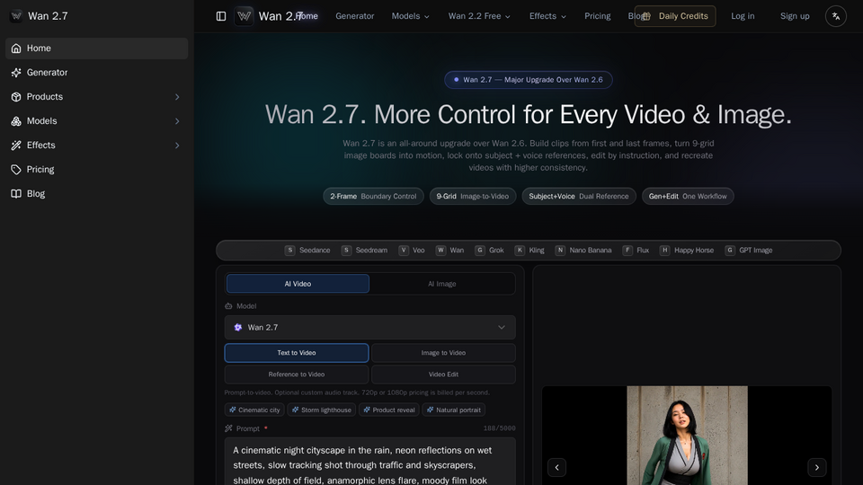Open Generator in the top navigation

tap(355, 16)
